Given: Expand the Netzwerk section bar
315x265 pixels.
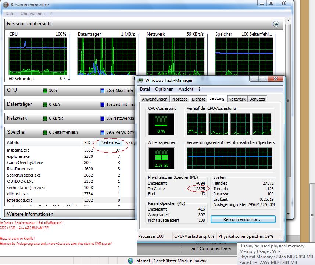Looking at the screenshot, I should (69, 118).
